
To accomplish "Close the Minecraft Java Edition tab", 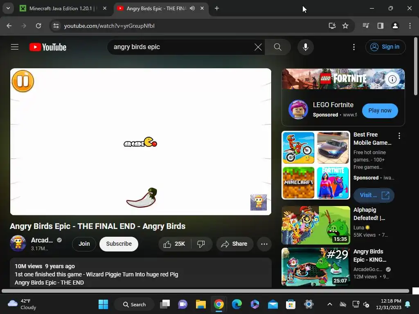I will click(x=105, y=9).
